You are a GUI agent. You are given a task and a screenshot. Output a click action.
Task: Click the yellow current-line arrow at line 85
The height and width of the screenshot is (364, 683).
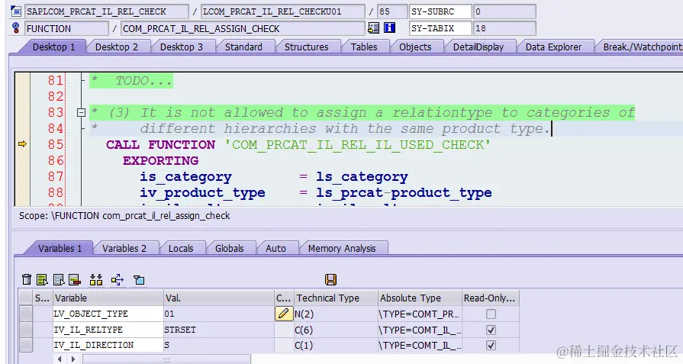click(22, 144)
